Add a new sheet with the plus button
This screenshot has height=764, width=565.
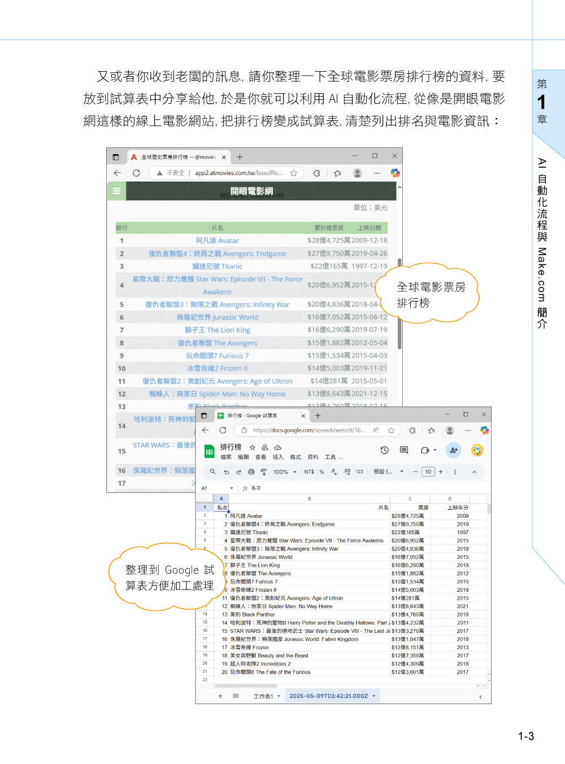[220, 696]
